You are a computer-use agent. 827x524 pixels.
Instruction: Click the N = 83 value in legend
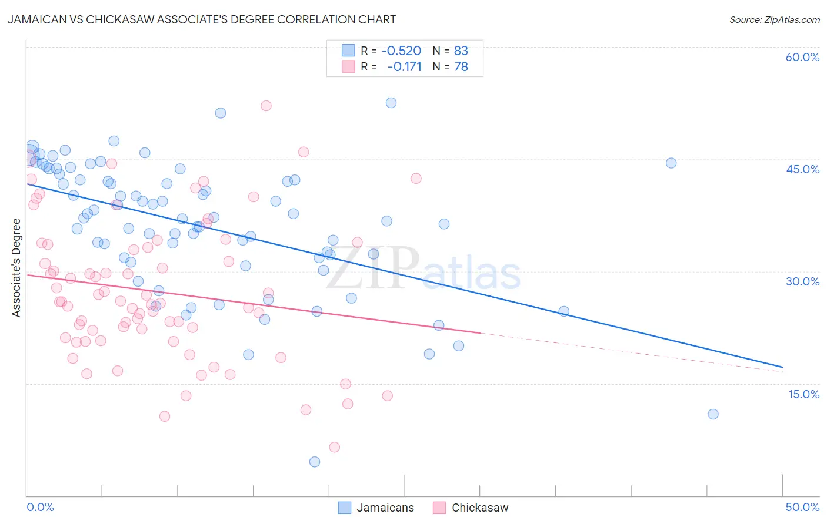(451, 51)
